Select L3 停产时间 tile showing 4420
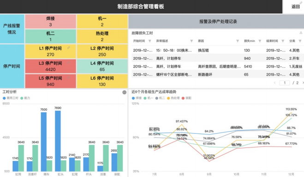This screenshot has height=177, width=304. (x=50, y=66)
